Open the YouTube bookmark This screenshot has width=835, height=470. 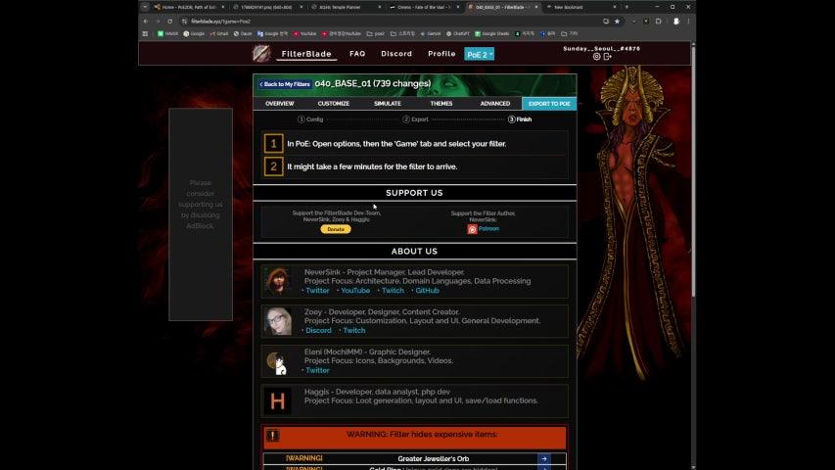(x=305, y=33)
